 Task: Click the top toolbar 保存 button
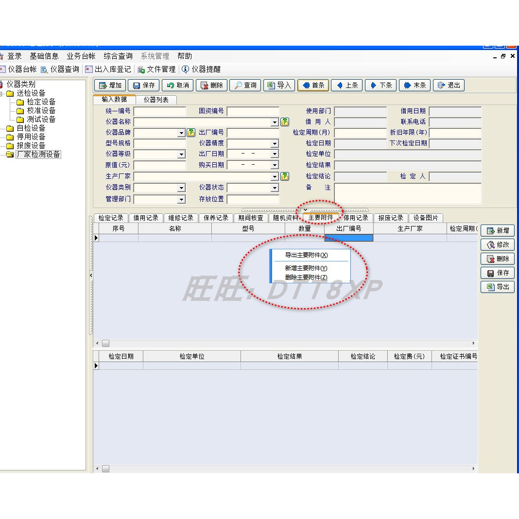(144, 86)
